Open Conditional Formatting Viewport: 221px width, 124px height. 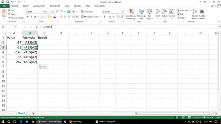(x=131, y=14)
